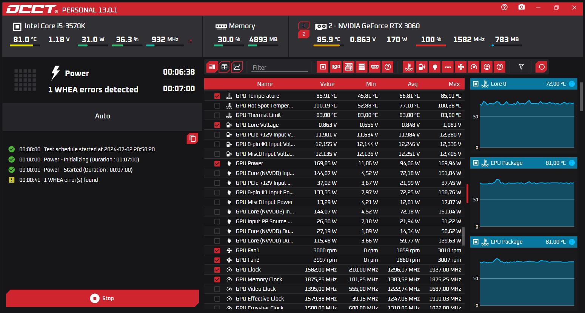The image size is (585, 313).
Task: Uncheck the GPU Core Voltage sensor
Action: [217, 125]
